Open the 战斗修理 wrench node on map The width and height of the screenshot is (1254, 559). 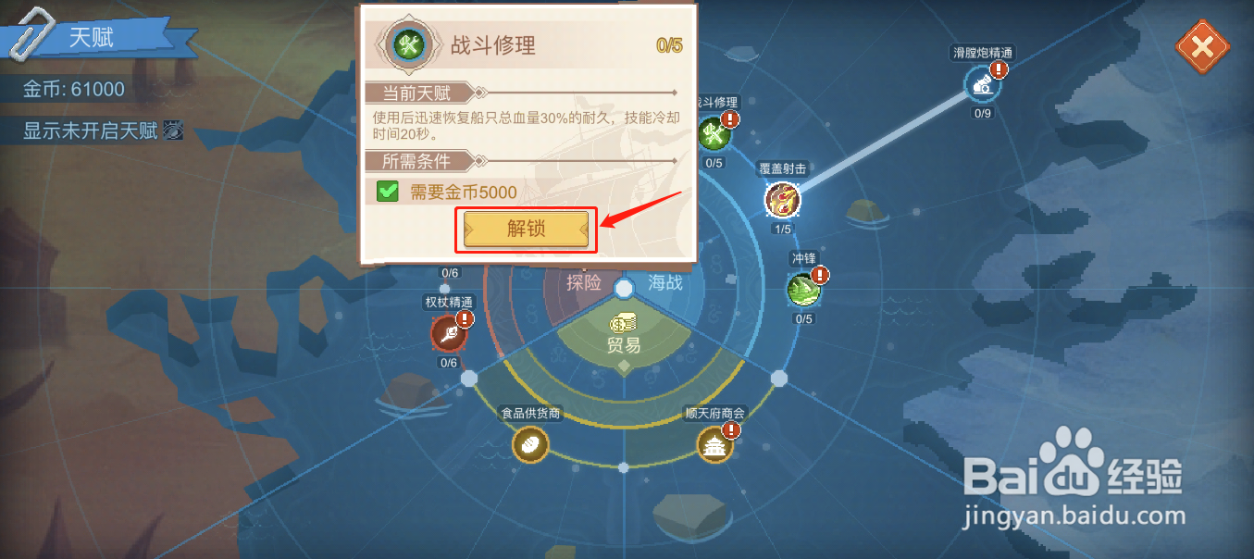click(714, 134)
